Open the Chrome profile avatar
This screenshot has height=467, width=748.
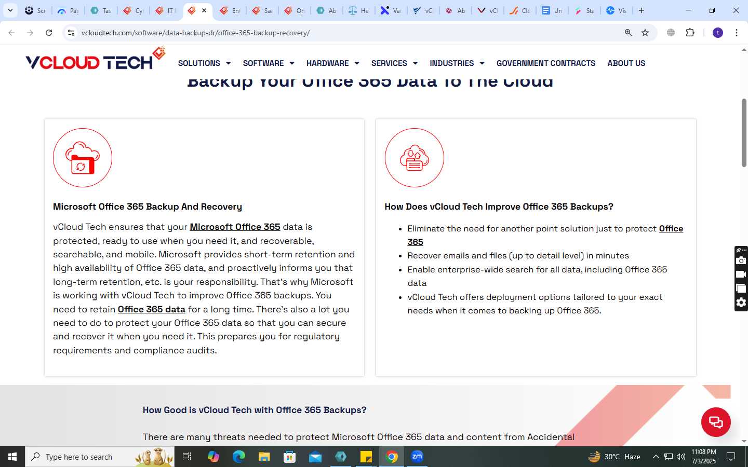coord(718,33)
